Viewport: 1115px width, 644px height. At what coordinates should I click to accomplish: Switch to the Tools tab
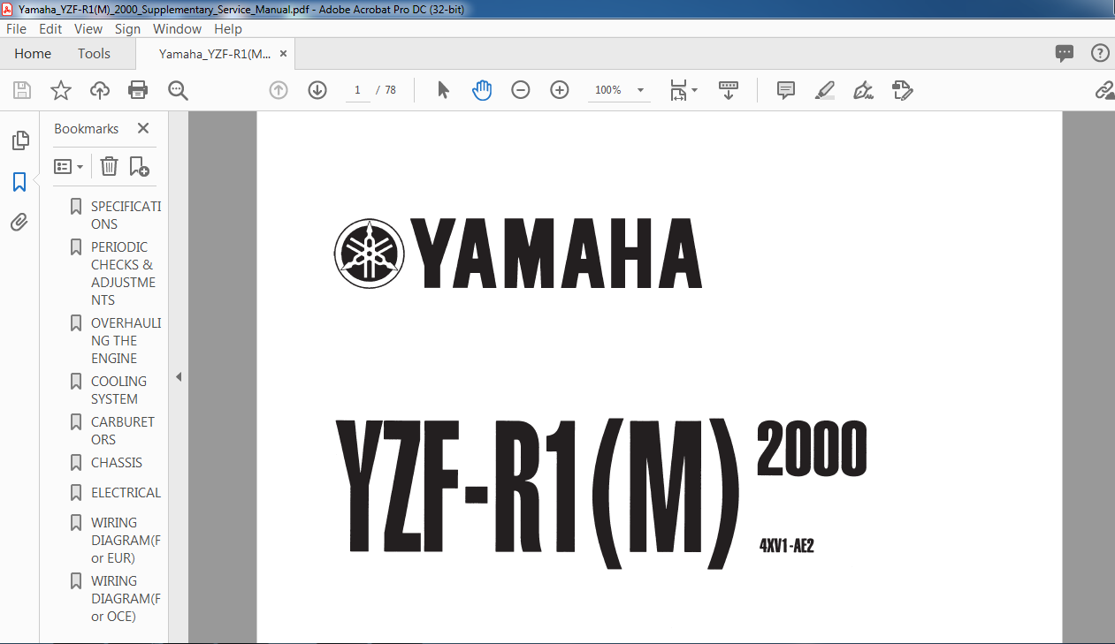pos(94,54)
